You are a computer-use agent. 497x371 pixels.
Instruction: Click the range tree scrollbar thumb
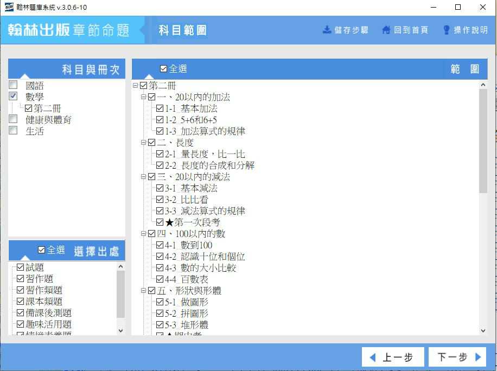[x=483, y=141]
